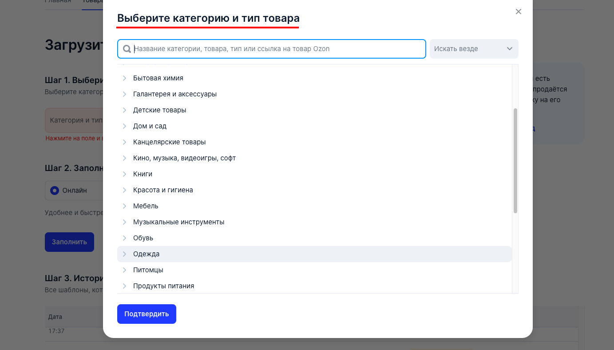Click the 'Заполнить' button behind the dialog
The width and height of the screenshot is (614, 350).
pos(69,242)
